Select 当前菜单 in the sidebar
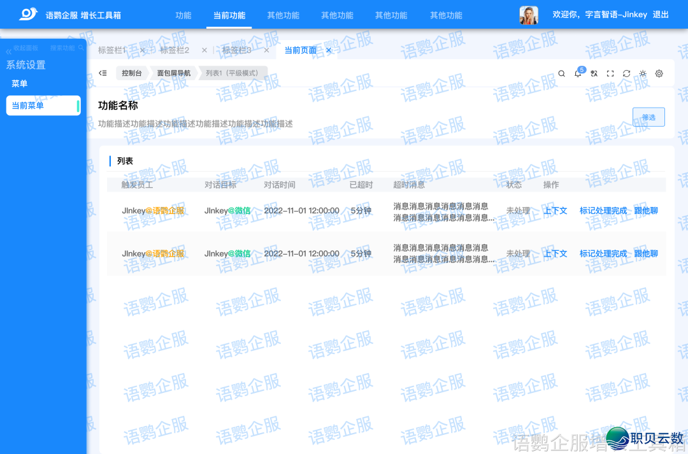The image size is (688, 454). tap(43, 106)
